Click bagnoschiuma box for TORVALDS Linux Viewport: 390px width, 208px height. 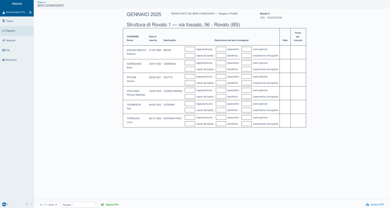tap(190, 118)
